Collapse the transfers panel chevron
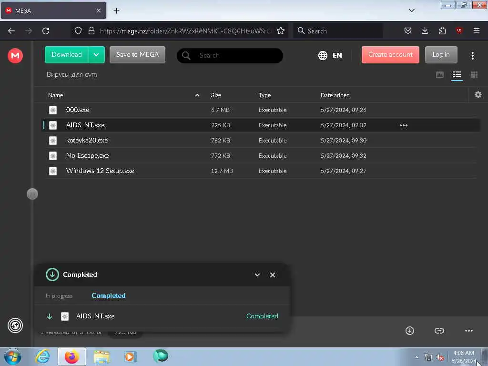488x366 pixels. click(x=257, y=275)
